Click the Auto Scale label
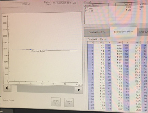This screenshot has height=113, width=148. coord(9,100)
